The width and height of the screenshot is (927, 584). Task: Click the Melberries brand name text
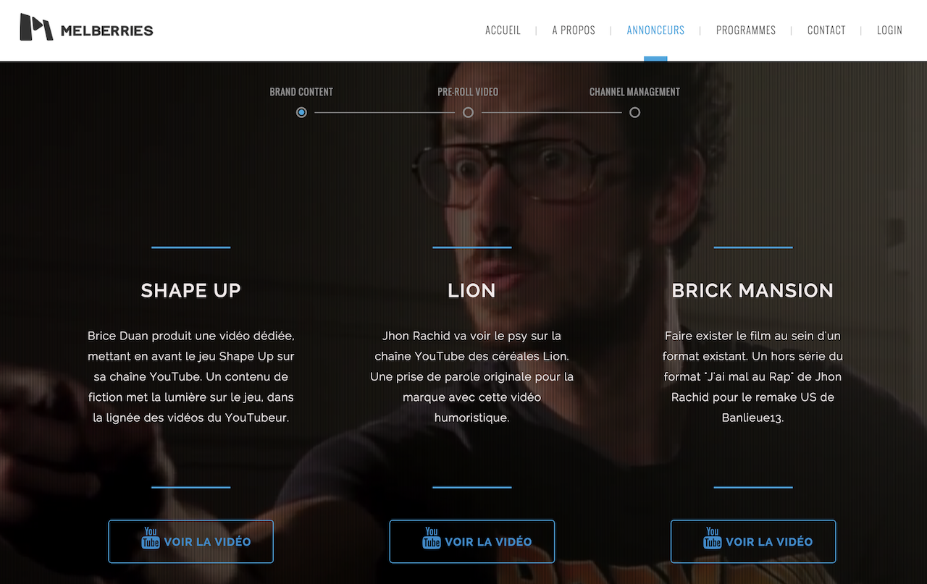pos(107,31)
